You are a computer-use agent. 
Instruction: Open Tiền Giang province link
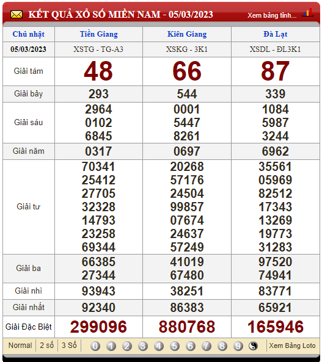tap(99, 34)
